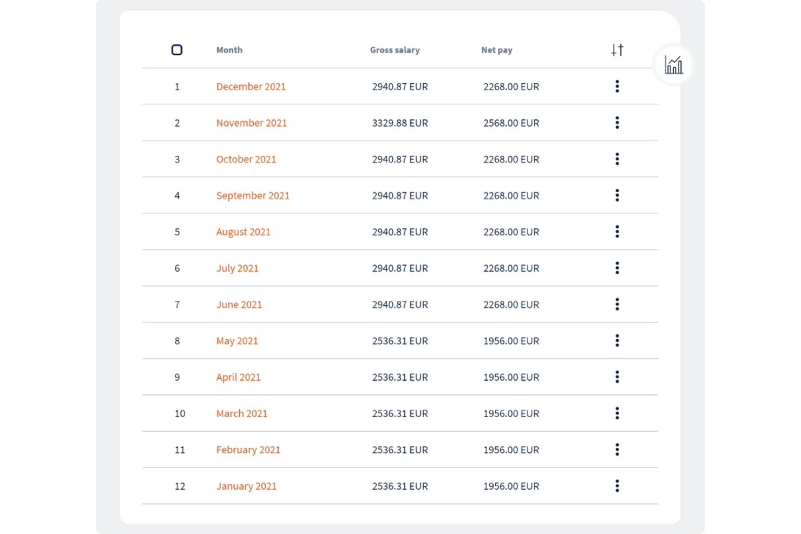This screenshot has width=801, height=534.
Task: Click the Net pay column header
Action: tap(496, 50)
